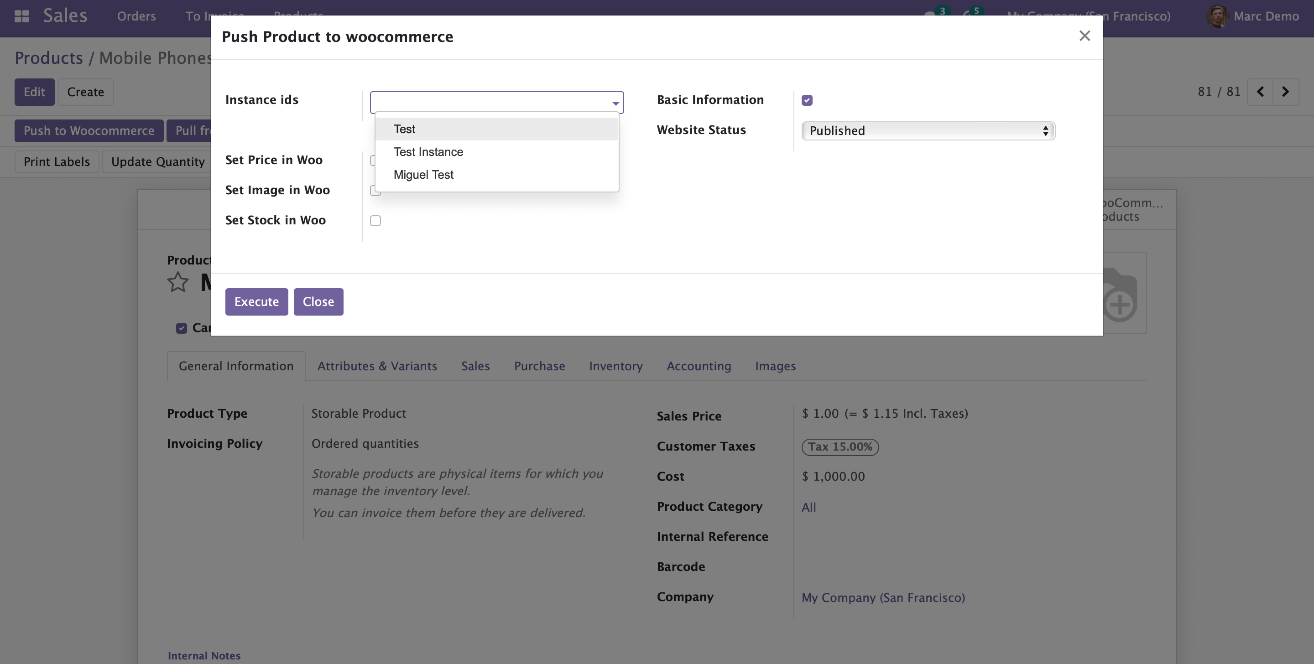Click inside Instance ids input field

[490, 103]
